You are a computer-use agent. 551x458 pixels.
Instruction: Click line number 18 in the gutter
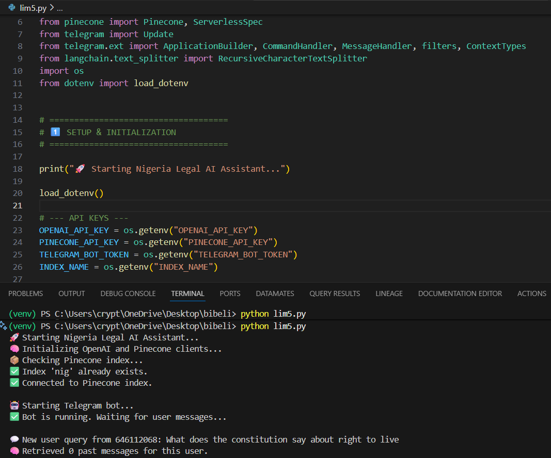point(18,169)
